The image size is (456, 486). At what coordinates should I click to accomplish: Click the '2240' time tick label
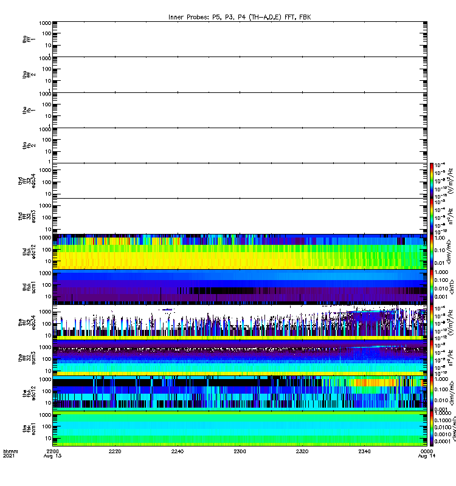coord(177,451)
